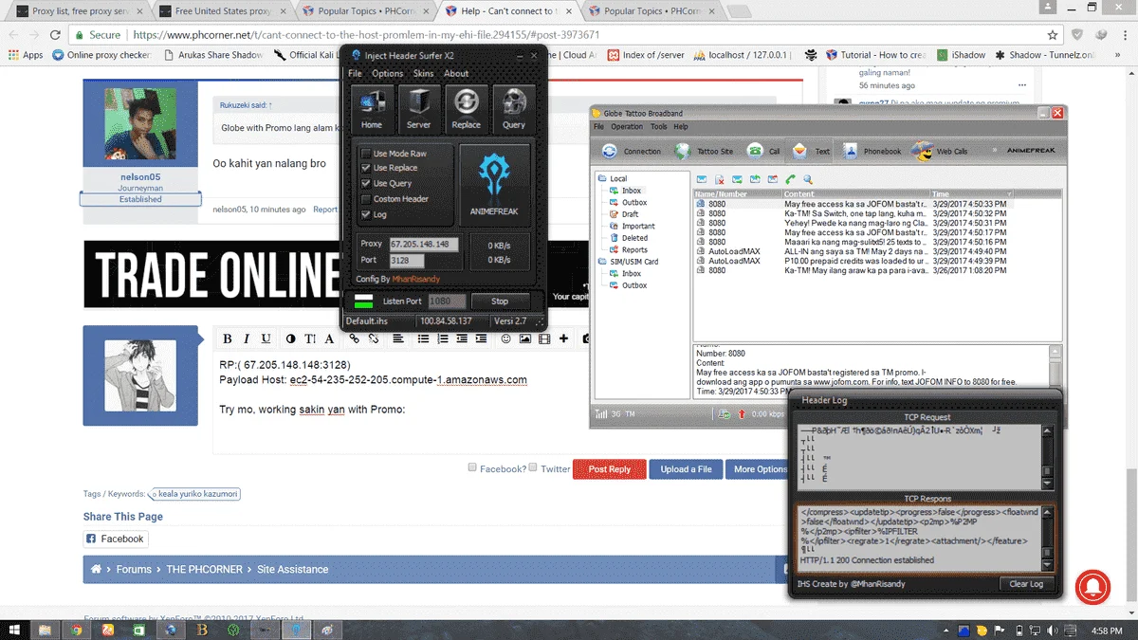Click the insert media film icon in editor
The width and height of the screenshot is (1138, 640).
[x=543, y=338]
